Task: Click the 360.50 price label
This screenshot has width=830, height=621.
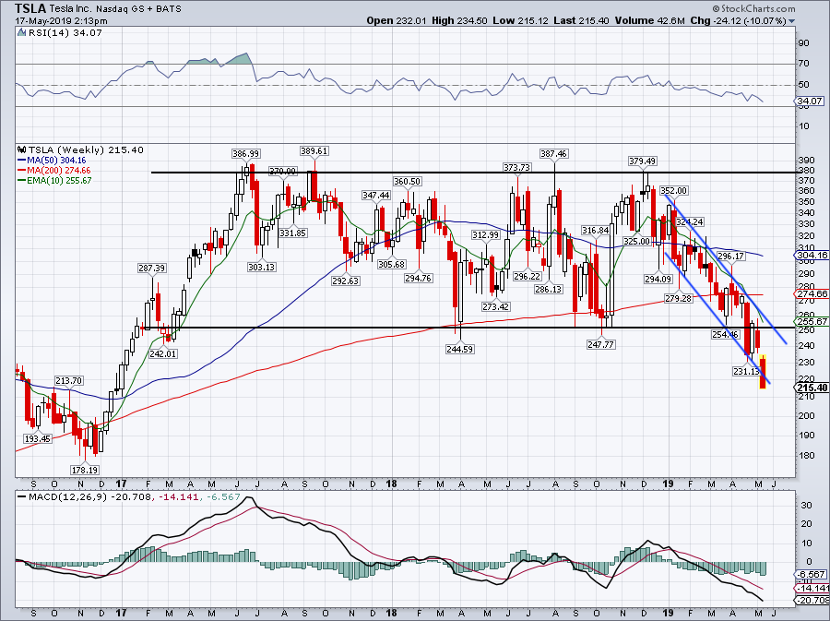Action: pyautogui.click(x=407, y=181)
